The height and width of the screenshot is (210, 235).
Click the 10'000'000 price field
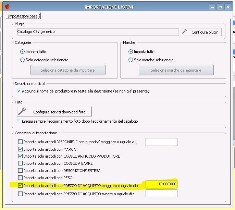[x=161, y=184]
